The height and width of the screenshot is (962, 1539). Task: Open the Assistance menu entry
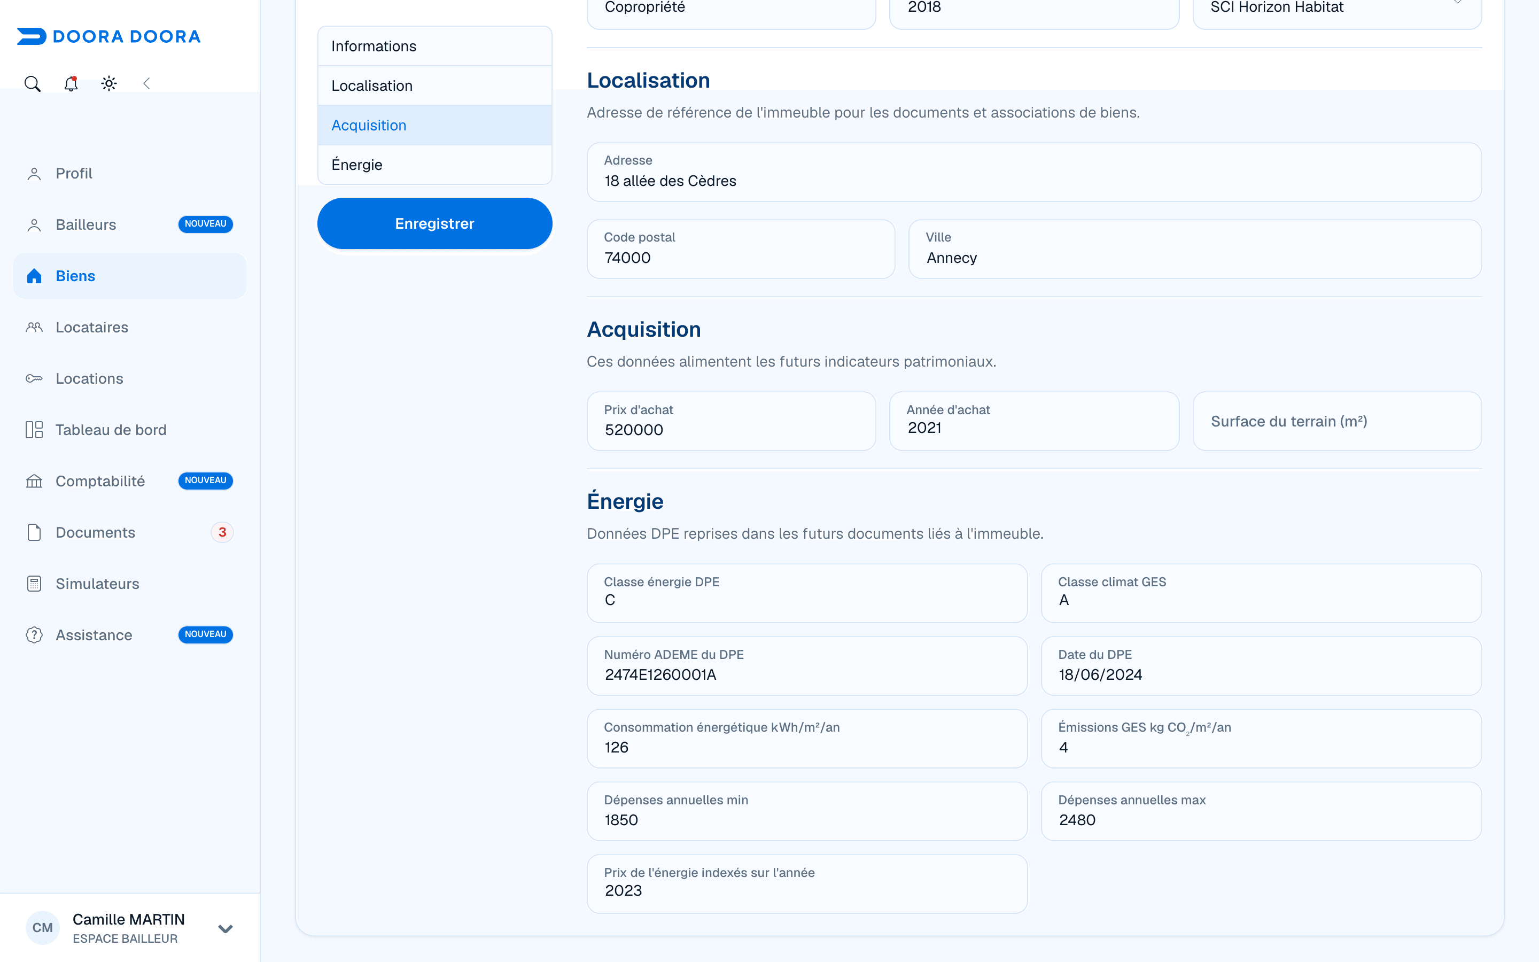click(x=130, y=635)
